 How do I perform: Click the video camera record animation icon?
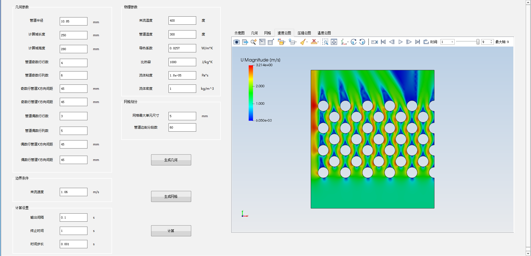pyautogui.click(x=375, y=42)
